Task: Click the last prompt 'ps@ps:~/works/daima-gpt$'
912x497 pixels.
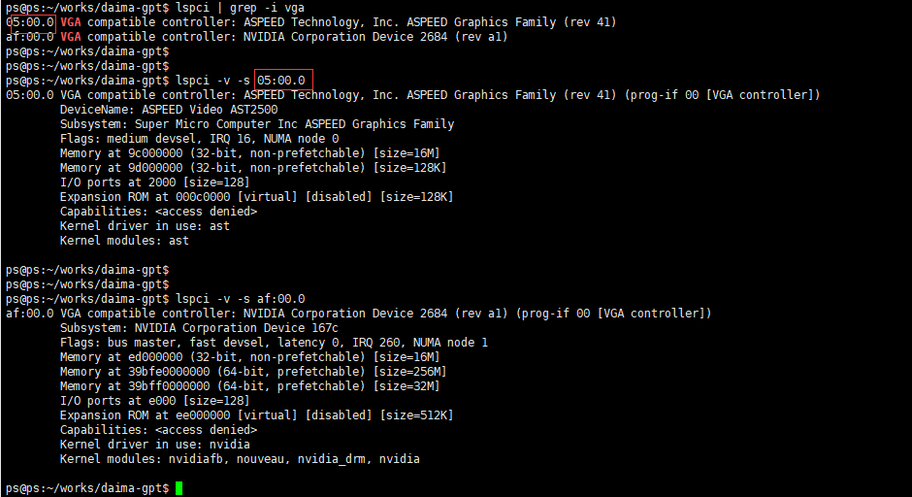Action: 87,488
